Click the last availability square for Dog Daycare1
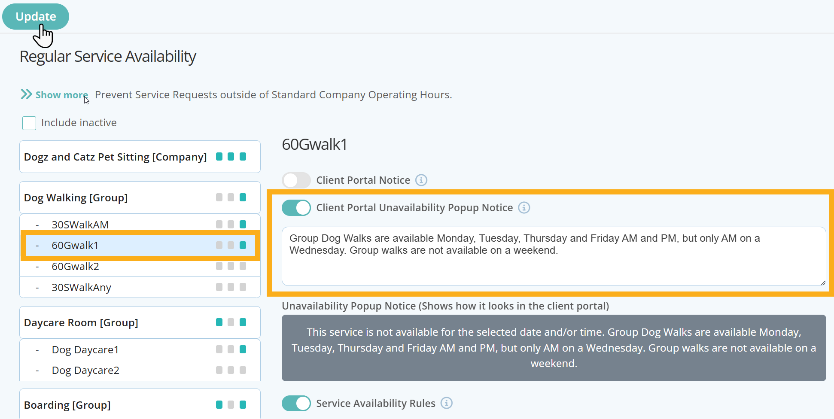The image size is (834, 419). click(242, 349)
